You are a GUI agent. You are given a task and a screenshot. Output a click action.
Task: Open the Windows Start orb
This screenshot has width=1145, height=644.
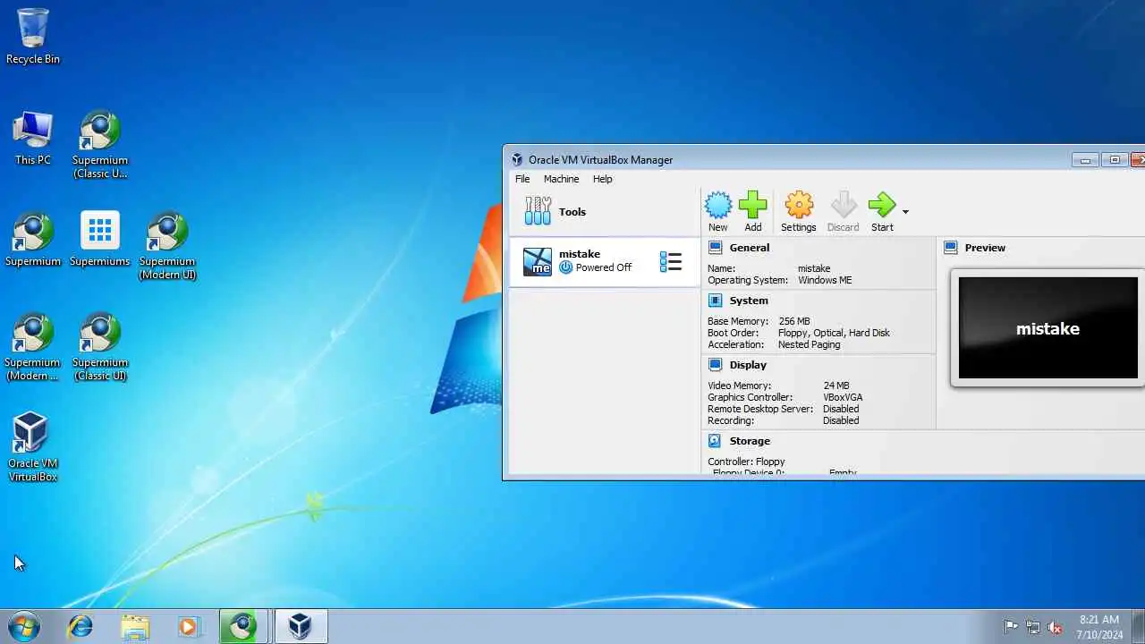pos(24,627)
